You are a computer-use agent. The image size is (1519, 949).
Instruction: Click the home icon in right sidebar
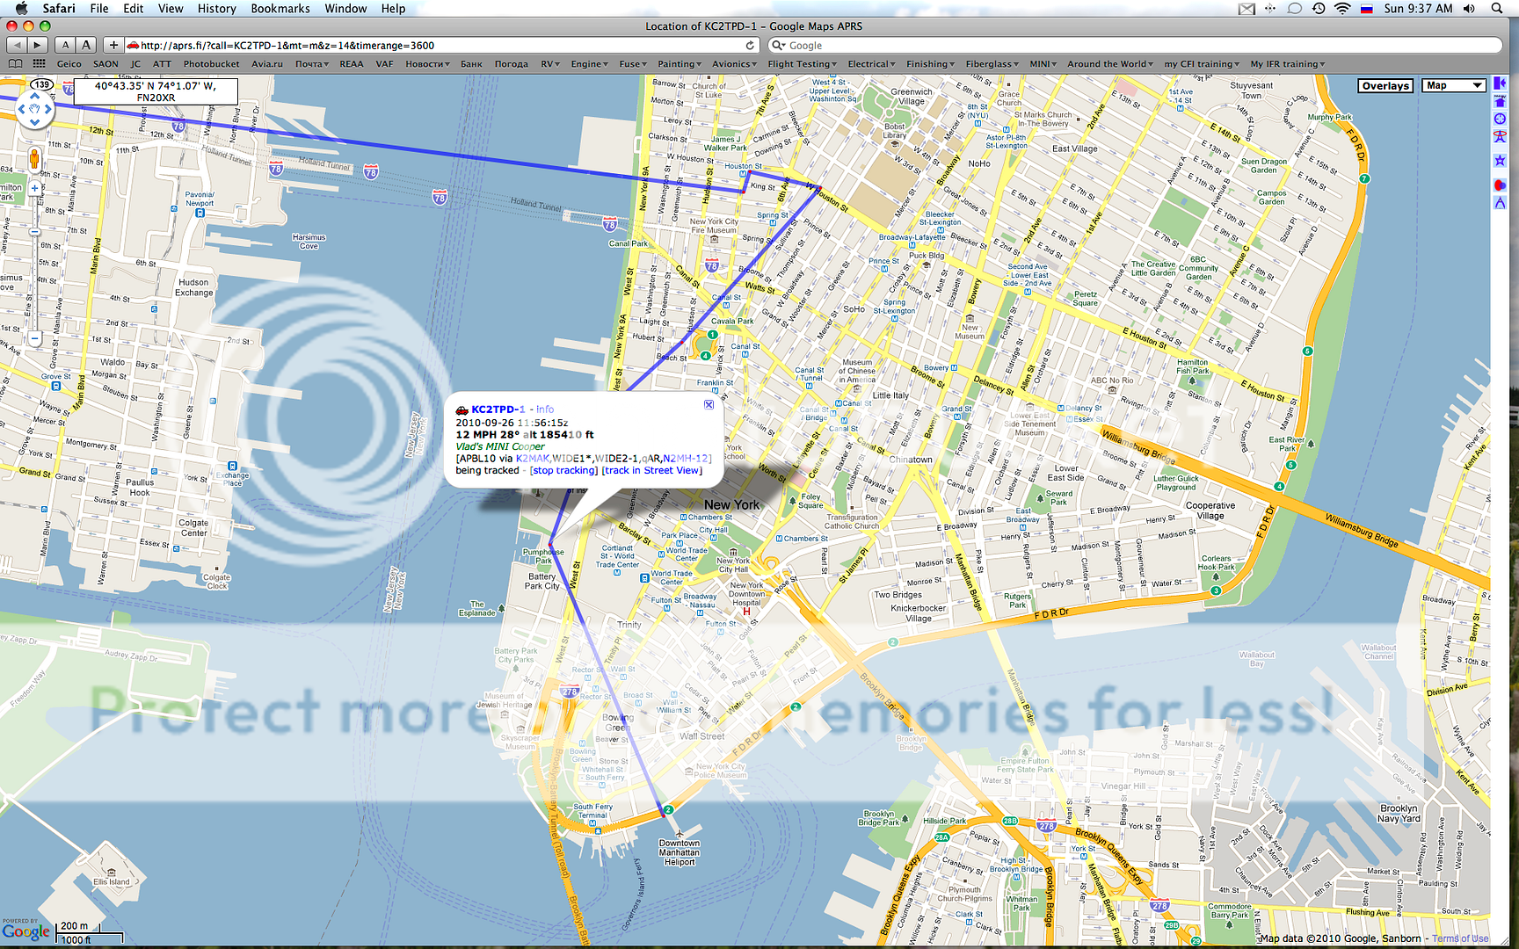coord(1500,101)
